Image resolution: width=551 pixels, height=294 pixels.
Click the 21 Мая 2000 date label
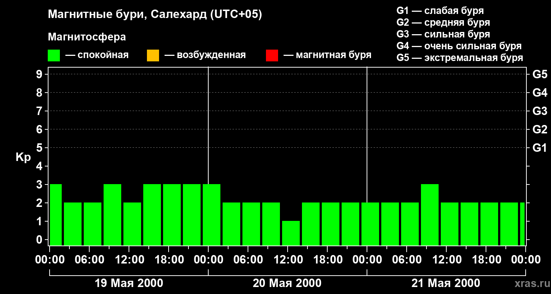point(446,283)
